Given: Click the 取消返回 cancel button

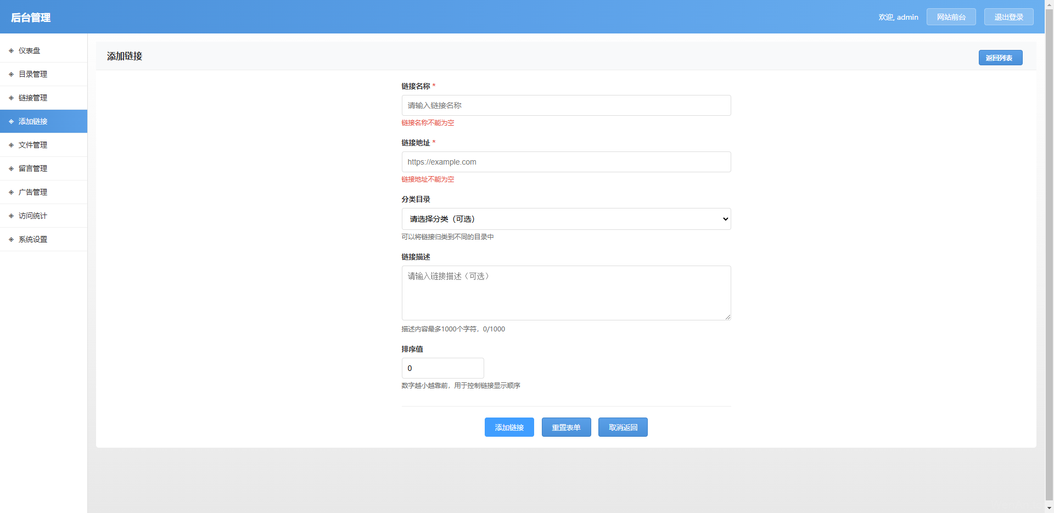Looking at the screenshot, I should [x=623, y=427].
